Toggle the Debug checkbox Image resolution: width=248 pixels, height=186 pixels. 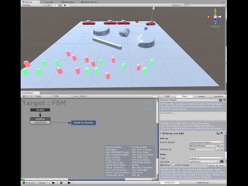(x=161, y=165)
